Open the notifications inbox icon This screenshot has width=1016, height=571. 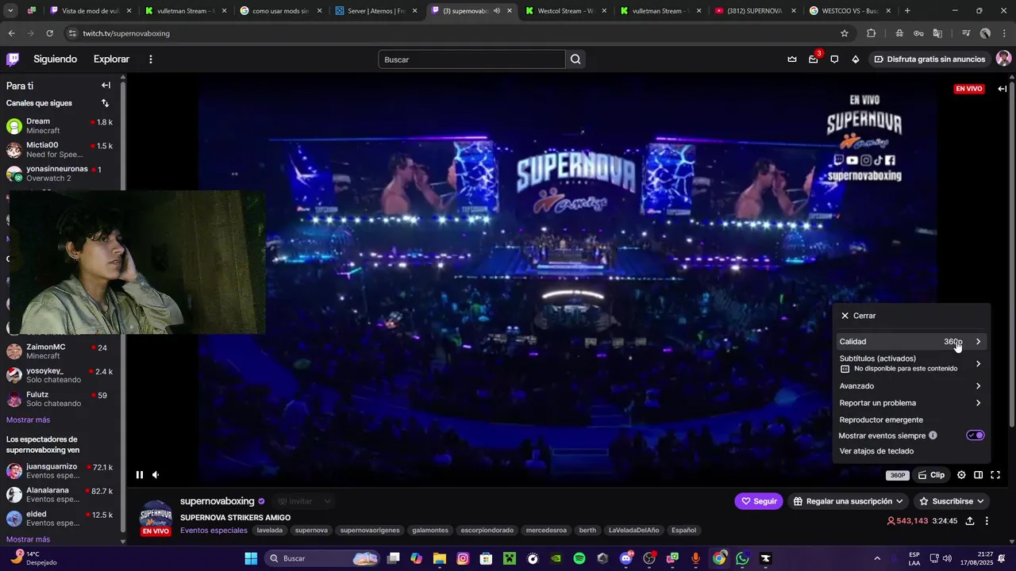pos(814,59)
